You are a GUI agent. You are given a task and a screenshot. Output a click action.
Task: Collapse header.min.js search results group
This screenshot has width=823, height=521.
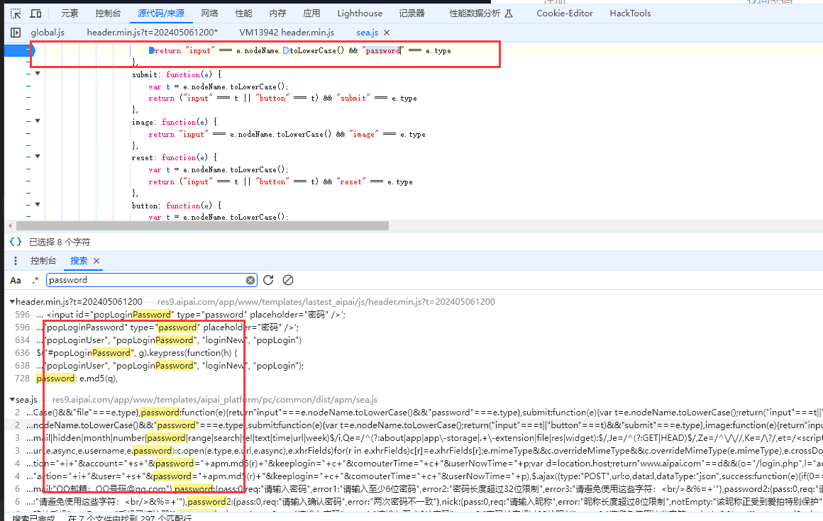pos(12,302)
